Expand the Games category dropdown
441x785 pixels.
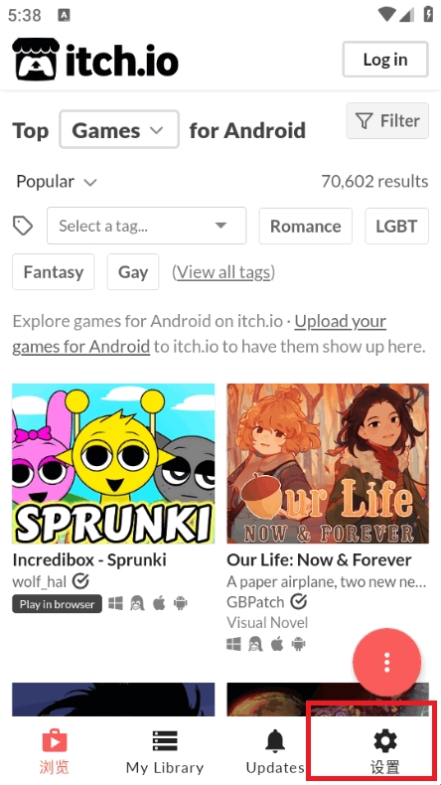tap(119, 129)
